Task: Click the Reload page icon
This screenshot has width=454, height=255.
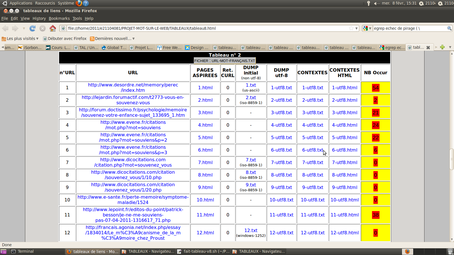Action: pyautogui.click(x=33, y=28)
